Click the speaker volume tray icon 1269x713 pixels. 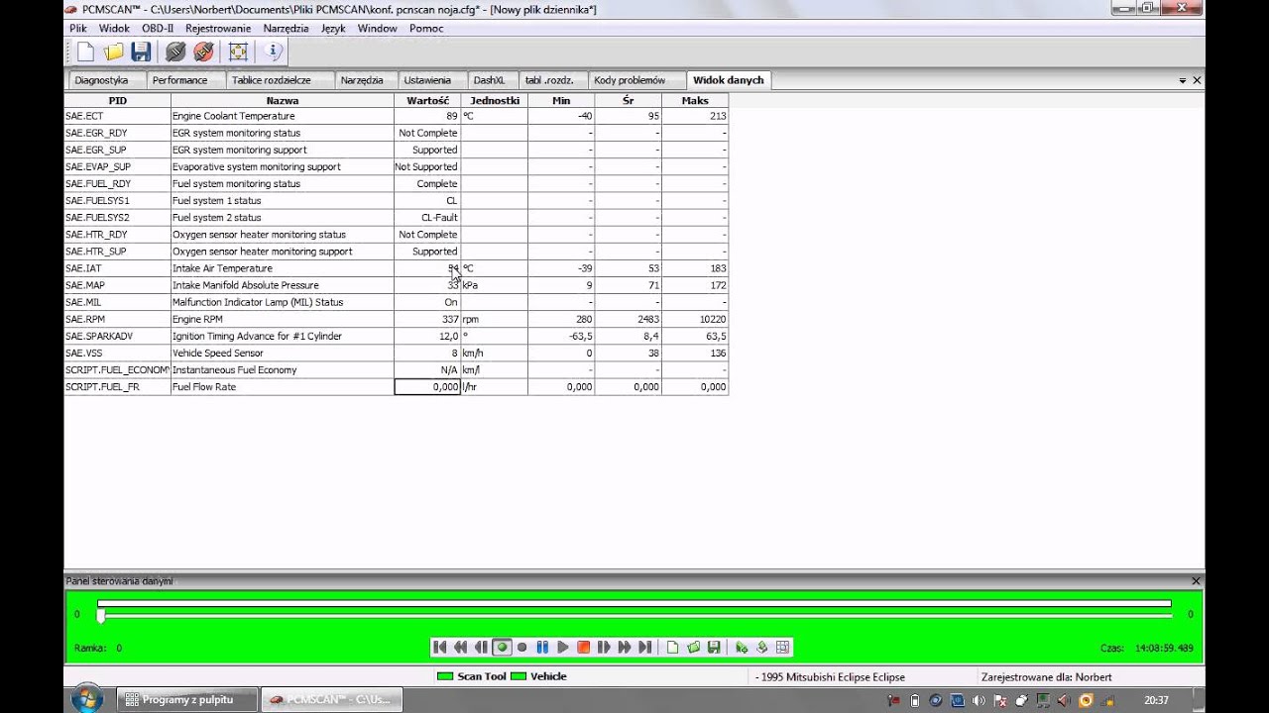(979, 700)
